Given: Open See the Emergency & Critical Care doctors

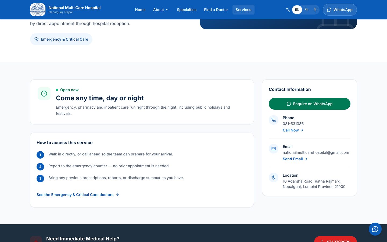Looking at the screenshot, I should coord(78,195).
